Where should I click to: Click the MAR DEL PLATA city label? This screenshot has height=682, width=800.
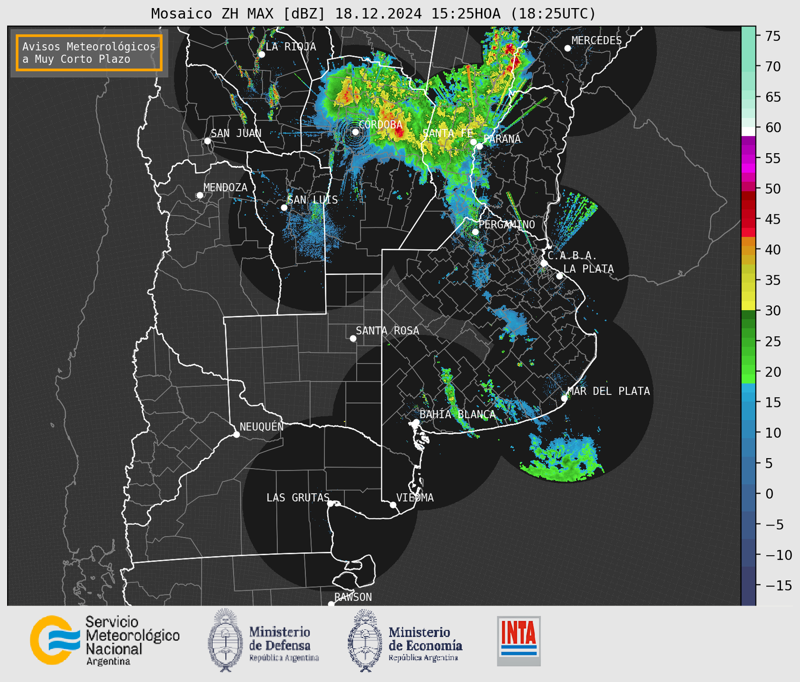click(x=609, y=391)
